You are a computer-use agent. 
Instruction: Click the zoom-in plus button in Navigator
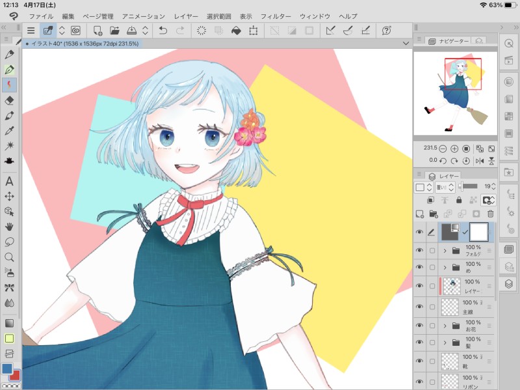454,148
